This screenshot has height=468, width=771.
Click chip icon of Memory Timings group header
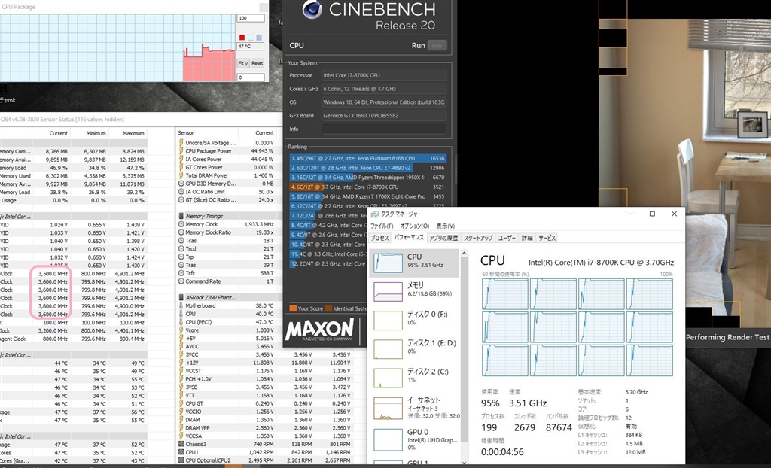(x=181, y=216)
